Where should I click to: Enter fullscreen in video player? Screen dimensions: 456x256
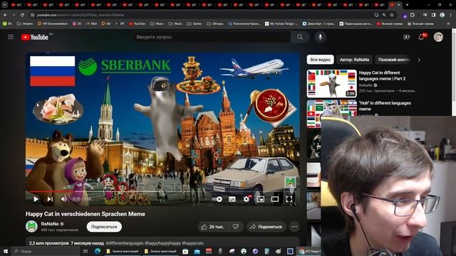tap(289, 199)
